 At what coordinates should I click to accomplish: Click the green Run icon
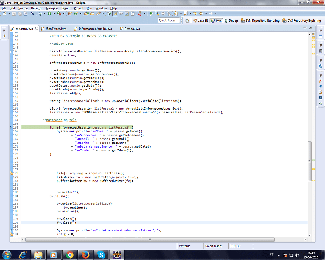(49, 14)
